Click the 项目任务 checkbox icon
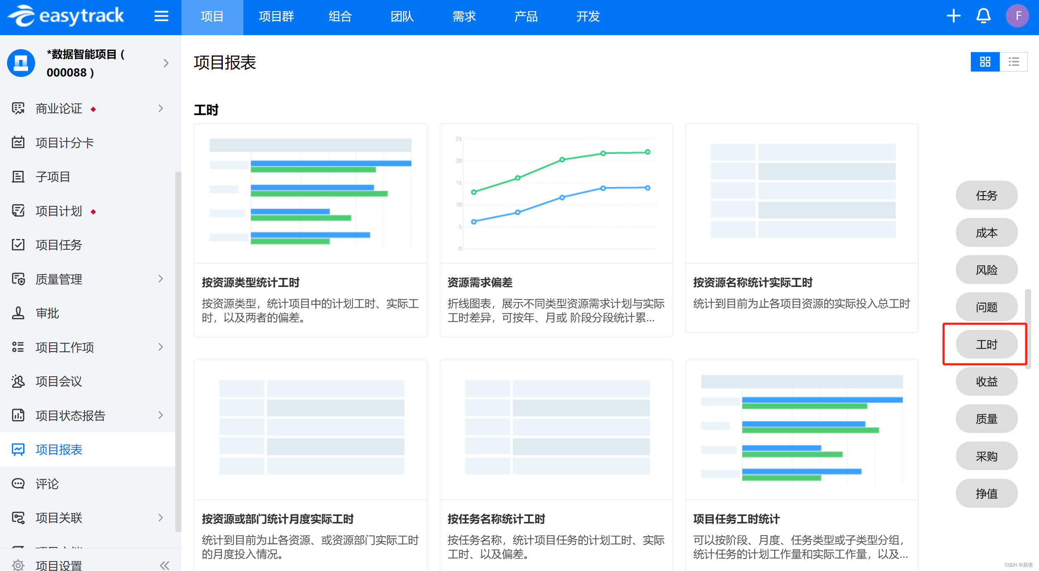The height and width of the screenshot is (571, 1039). click(x=18, y=245)
